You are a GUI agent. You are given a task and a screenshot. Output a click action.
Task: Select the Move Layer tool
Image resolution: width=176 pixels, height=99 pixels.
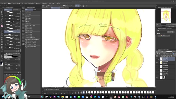coord(2,16)
